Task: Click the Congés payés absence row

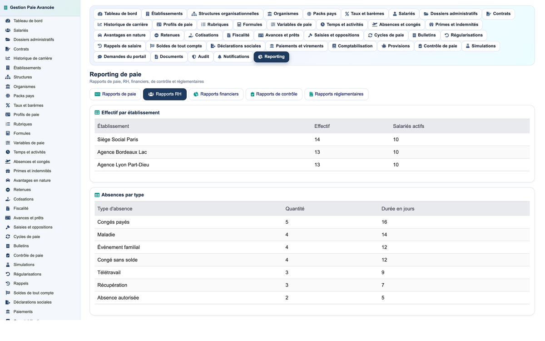Action: coord(312,222)
